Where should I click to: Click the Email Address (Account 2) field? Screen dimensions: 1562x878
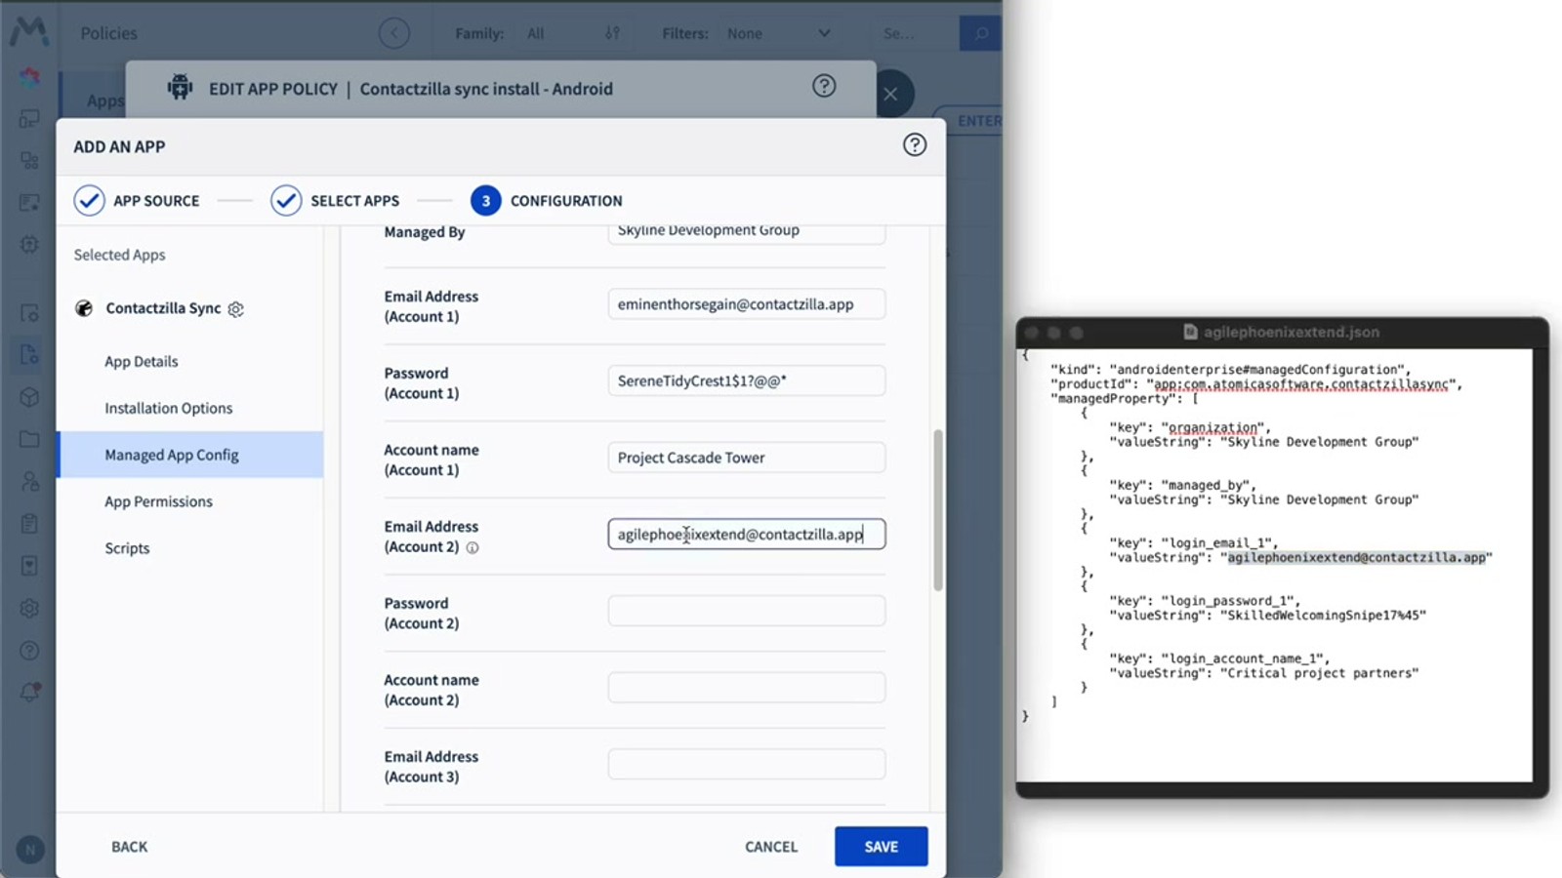[747, 535]
